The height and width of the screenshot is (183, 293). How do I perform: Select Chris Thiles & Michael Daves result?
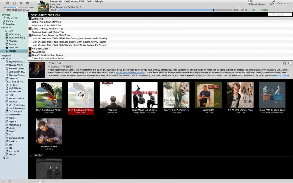pyautogui.click(x=160, y=55)
